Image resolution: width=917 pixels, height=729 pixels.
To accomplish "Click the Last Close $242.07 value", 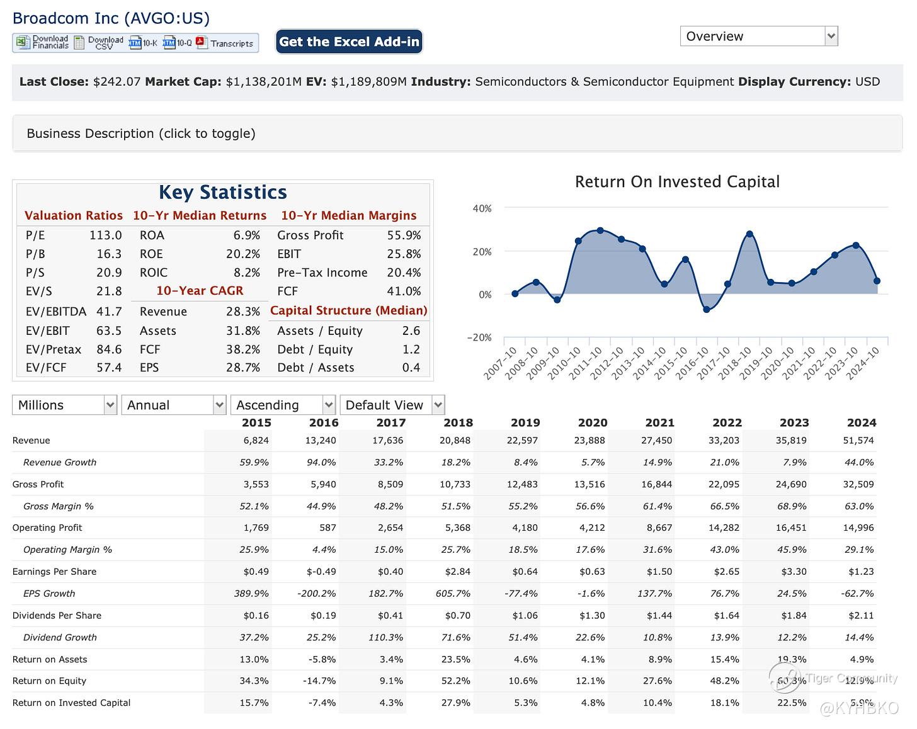I will pos(117,82).
